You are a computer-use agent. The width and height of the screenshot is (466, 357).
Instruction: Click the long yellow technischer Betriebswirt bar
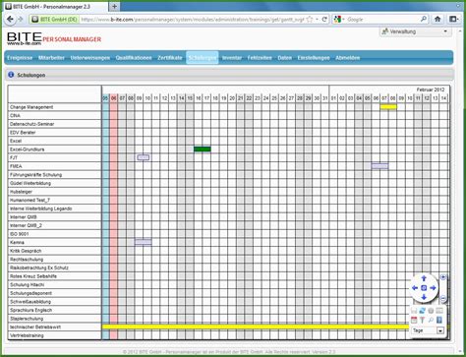[x=256, y=327]
